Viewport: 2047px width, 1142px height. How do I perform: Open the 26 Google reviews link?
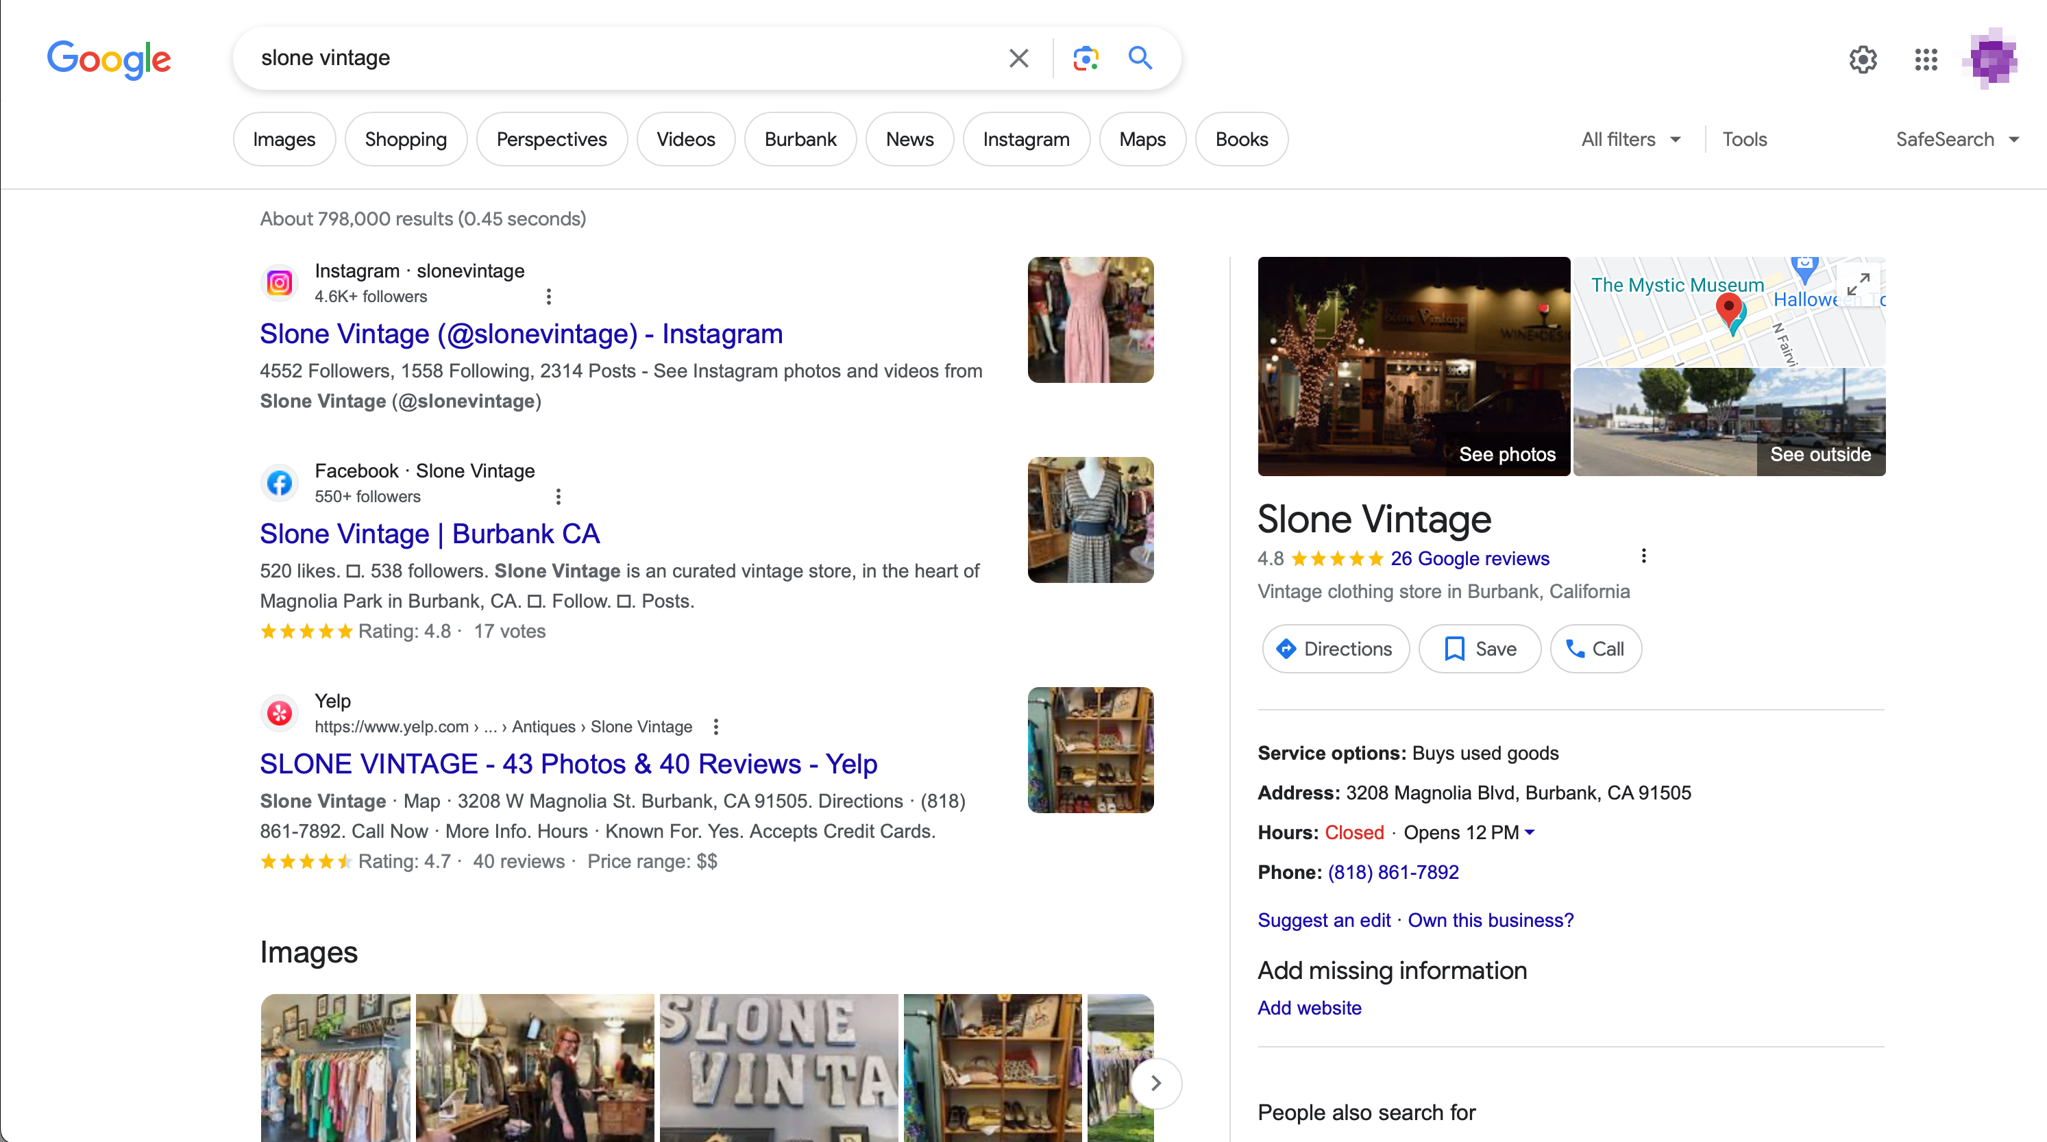pyautogui.click(x=1469, y=559)
